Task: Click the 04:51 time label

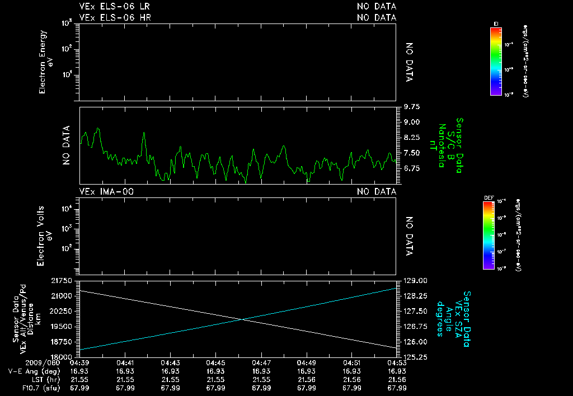Action: tap(352, 363)
